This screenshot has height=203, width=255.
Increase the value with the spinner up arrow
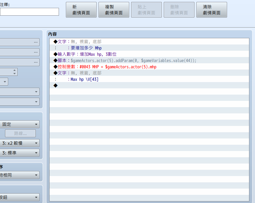14,70
